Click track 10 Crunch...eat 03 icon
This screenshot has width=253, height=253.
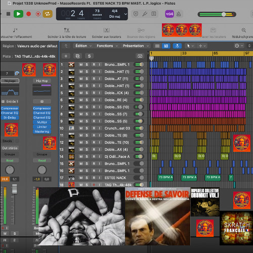(x=71, y=128)
